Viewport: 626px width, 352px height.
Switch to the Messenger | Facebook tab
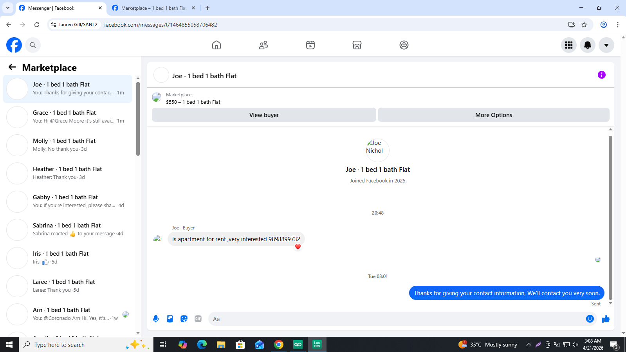(61, 8)
